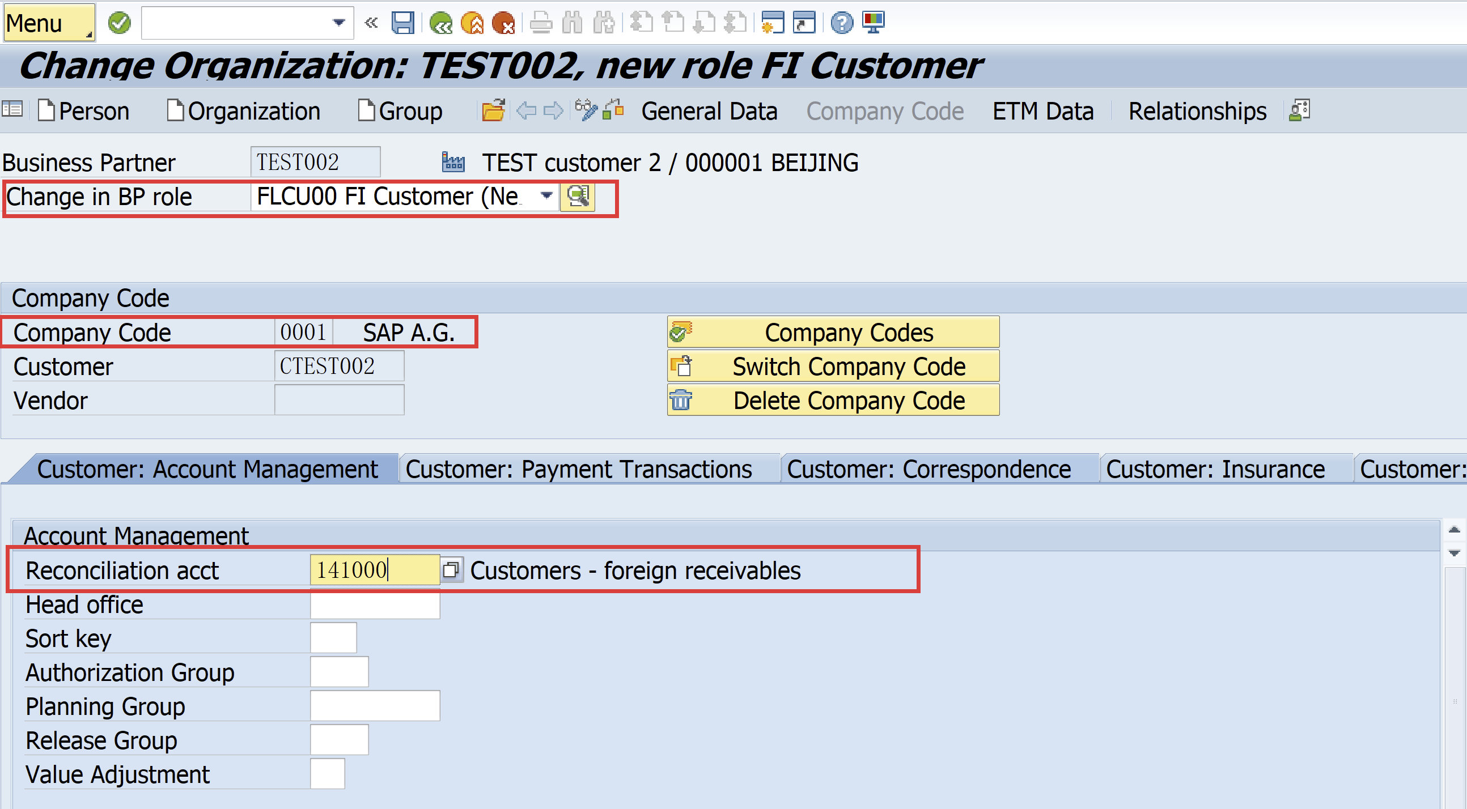The width and height of the screenshot is (1467, 809).
Task: Click the Open BP folder icon
Action: click(493, 110)
